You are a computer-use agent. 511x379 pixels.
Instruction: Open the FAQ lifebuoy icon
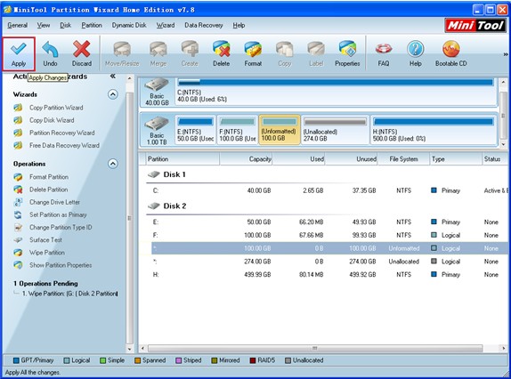point(384,53)
